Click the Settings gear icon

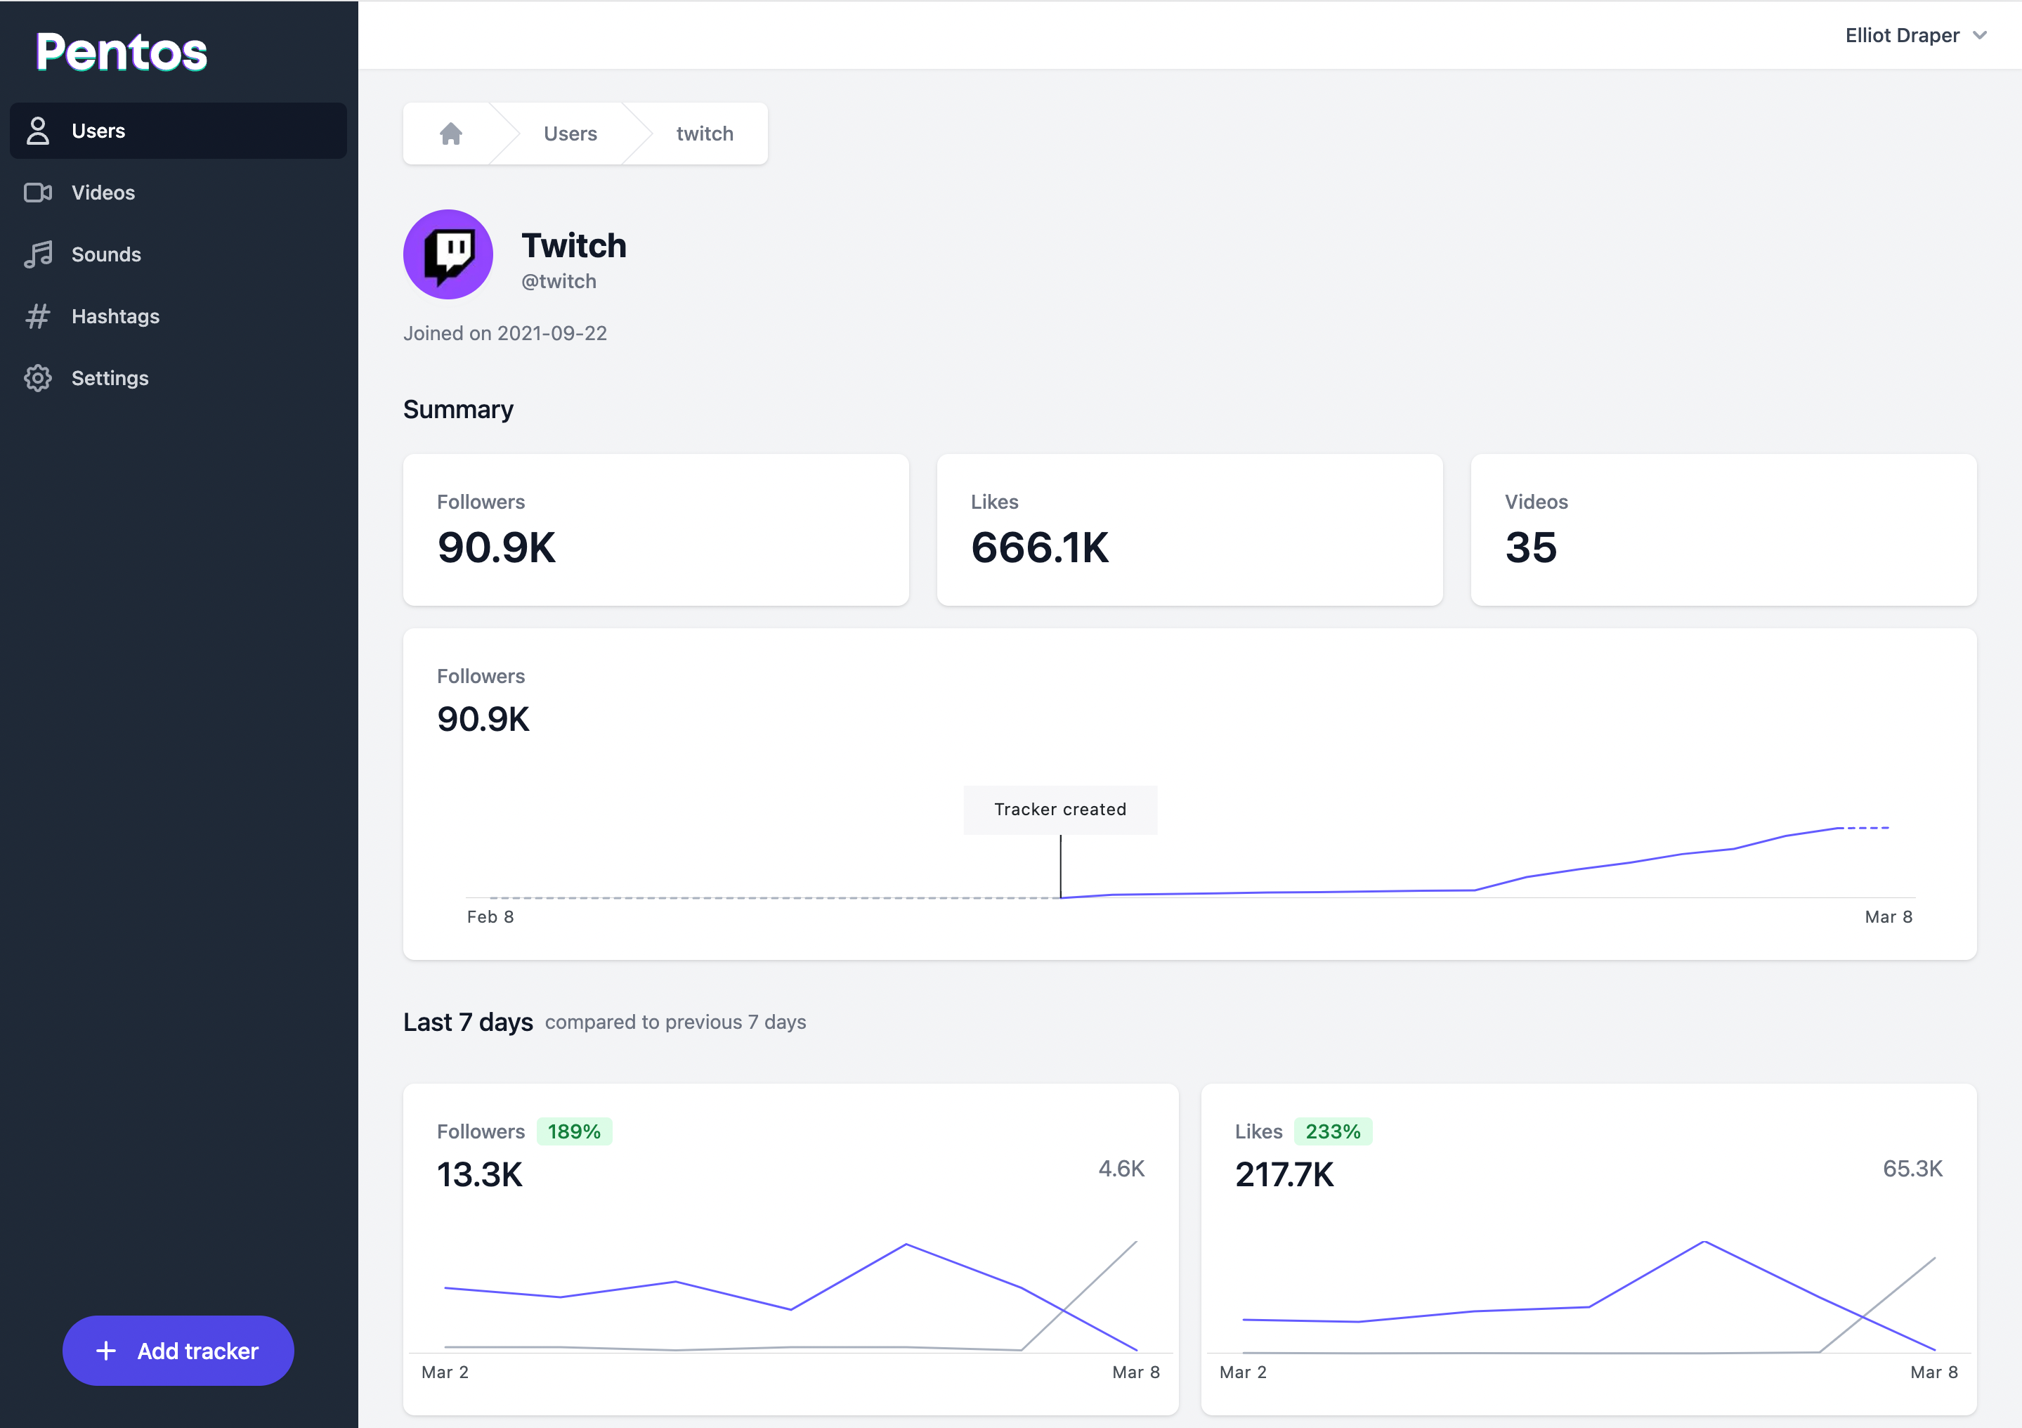38,378
